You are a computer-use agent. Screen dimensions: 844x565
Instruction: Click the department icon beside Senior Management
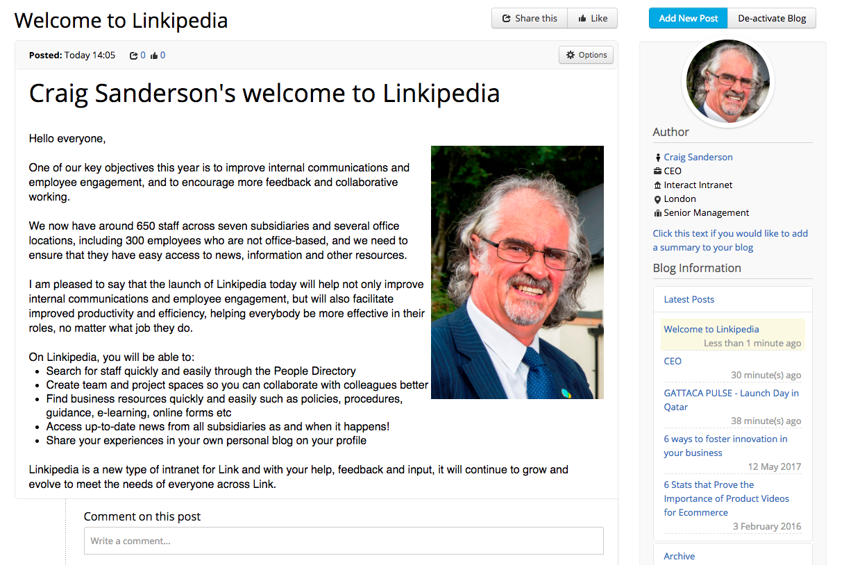point(658,212)
